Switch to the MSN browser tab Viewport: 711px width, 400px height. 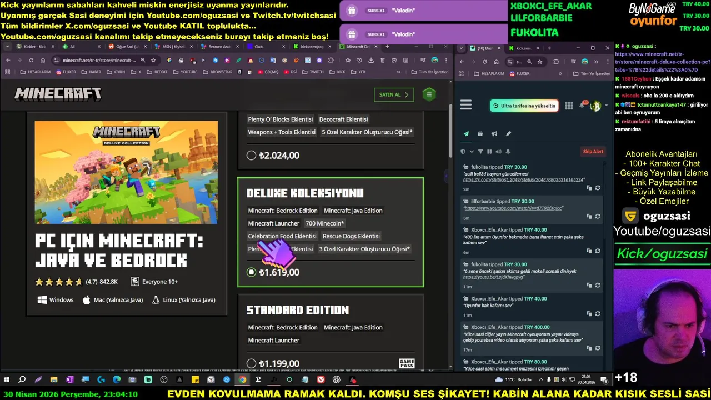pos(173,47)
